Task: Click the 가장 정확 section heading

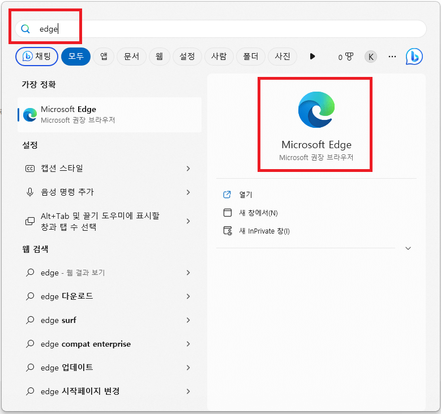Action: [38, 84]
